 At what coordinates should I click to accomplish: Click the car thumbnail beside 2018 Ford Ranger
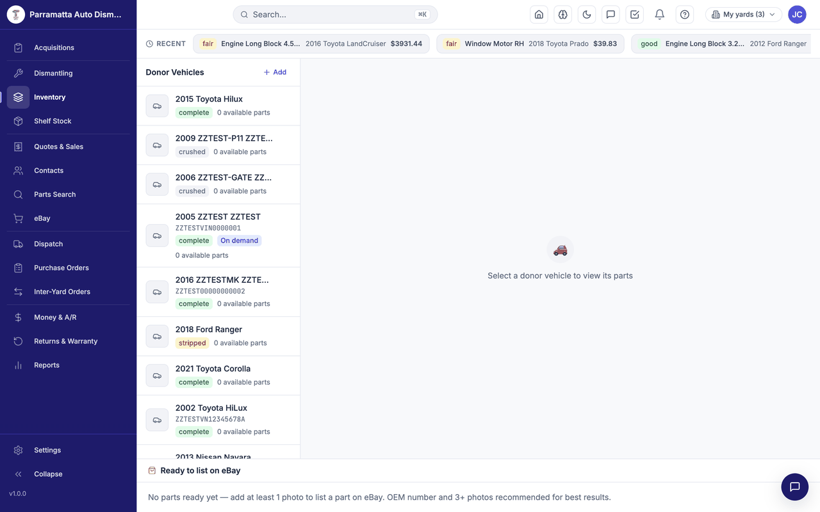click(x=157, y=336)
